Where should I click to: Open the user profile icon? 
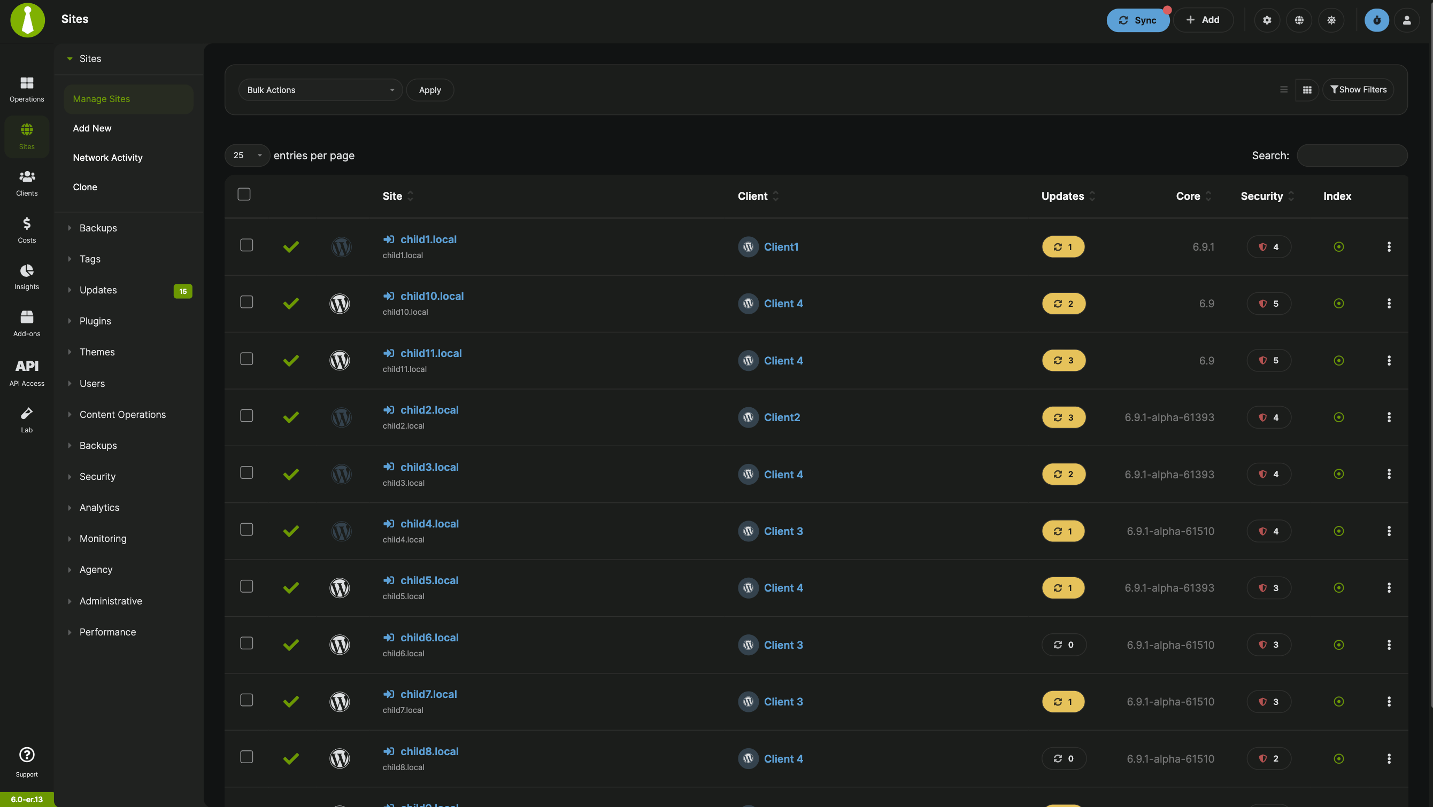[x=1407, y=20]
